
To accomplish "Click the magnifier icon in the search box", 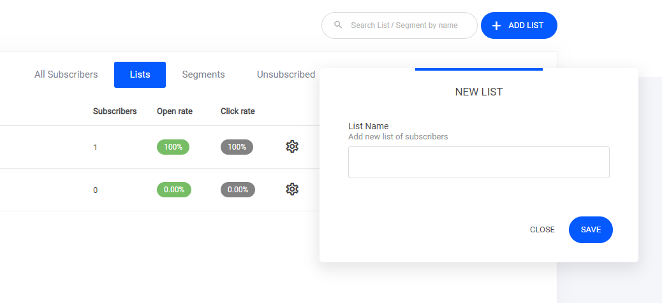I will coord(338,25).
